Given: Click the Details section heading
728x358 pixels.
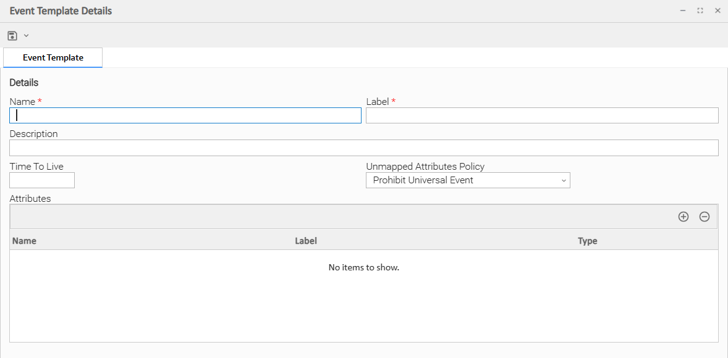Looking at the screenshot, I should (24, 83).
